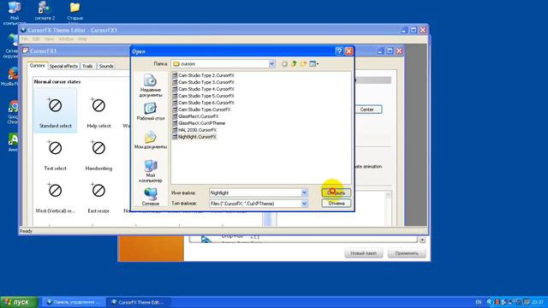Expand the file name dropdown arrow

click(304, 192)
